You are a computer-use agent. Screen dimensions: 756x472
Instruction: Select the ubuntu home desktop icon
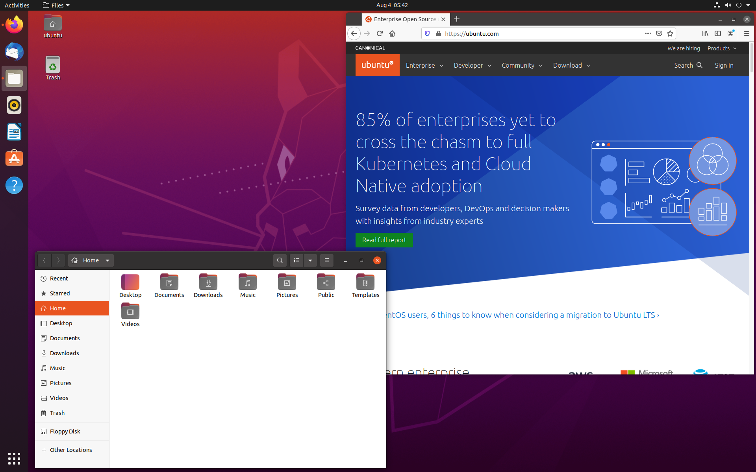tap(53, 26)
